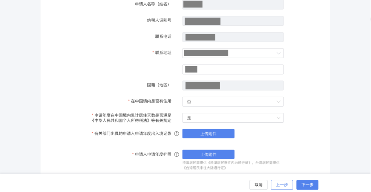
Task: Click the 纳税人识别号 field
Action: (x=233, y=21)
